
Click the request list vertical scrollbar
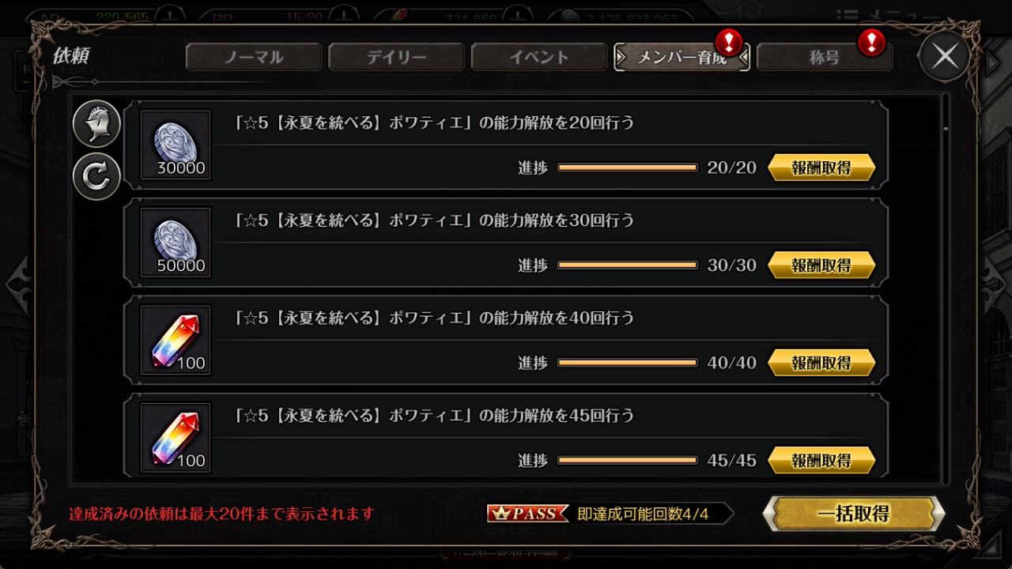tap(946, 288)
